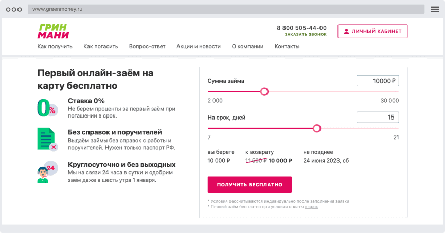445x233 pixels.
Task: Click the Сумма займа label
Action: [226, 81]
